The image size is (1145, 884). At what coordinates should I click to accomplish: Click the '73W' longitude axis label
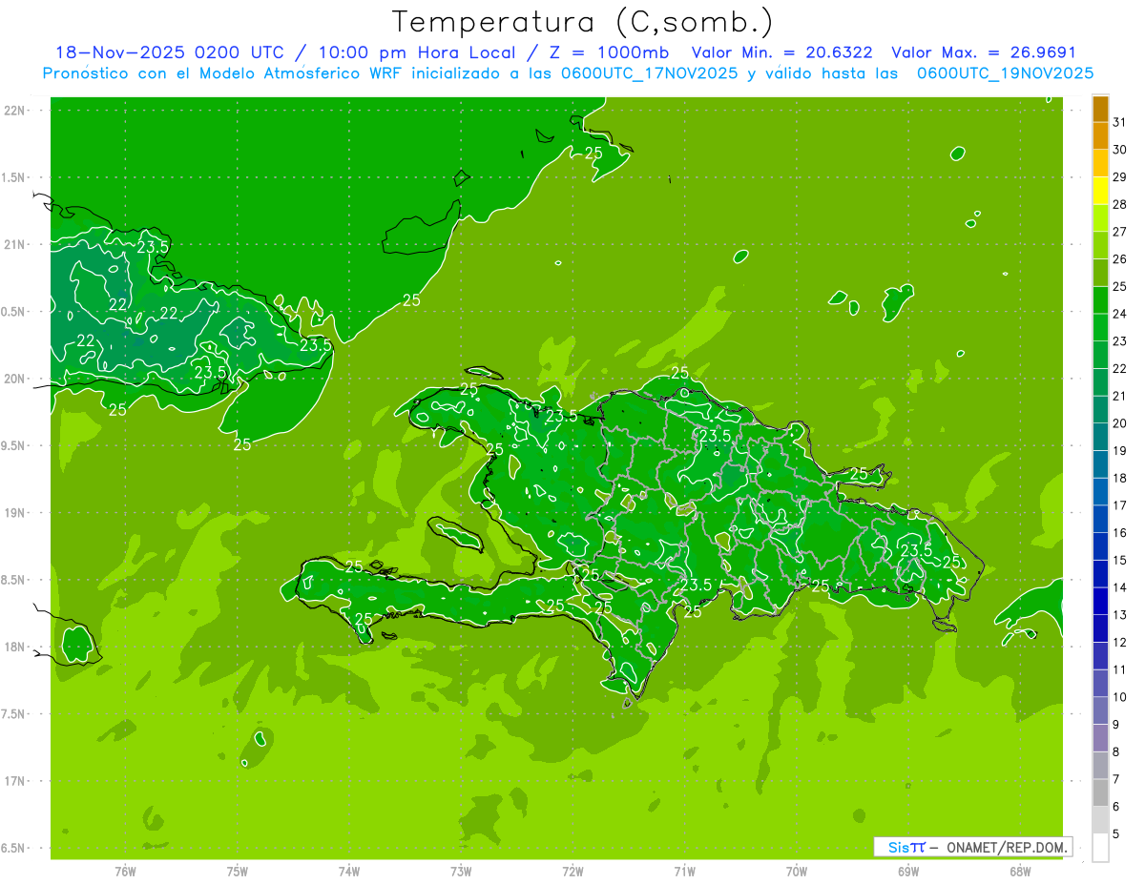pos(461,872)
